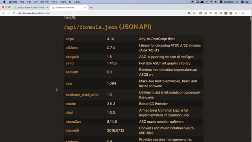Open the aacgain formula link

coord(72,57)
